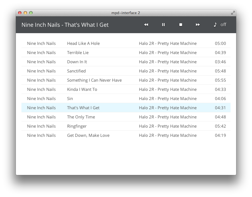
Task: Click now-playing title 'That's What I Get'
Action: (x=87, y=25)
